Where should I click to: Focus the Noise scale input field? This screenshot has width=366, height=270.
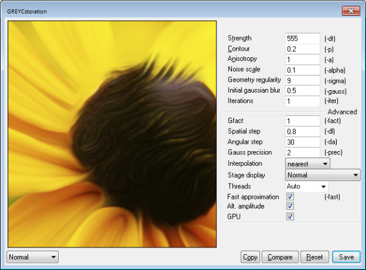(x=303, y=70)
